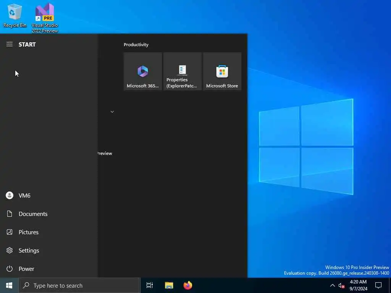Launch Firefox from the taskbar
The image size is (391, 293).
click(x=188, y=285)
